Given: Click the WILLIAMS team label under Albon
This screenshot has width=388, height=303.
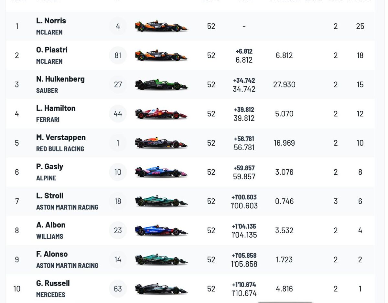Looking at the screenshot, I should pos(50,236).
